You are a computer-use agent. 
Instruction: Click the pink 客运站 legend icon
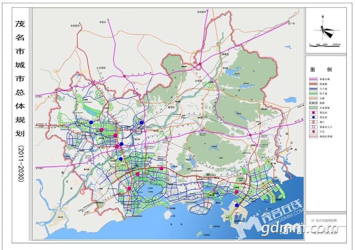313,113
